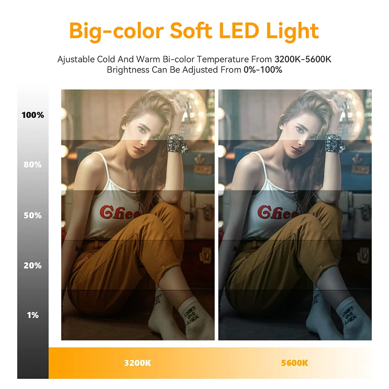Click the 3200K color temperature label
This screenshot has height=389, width=389.
point(137,363)
